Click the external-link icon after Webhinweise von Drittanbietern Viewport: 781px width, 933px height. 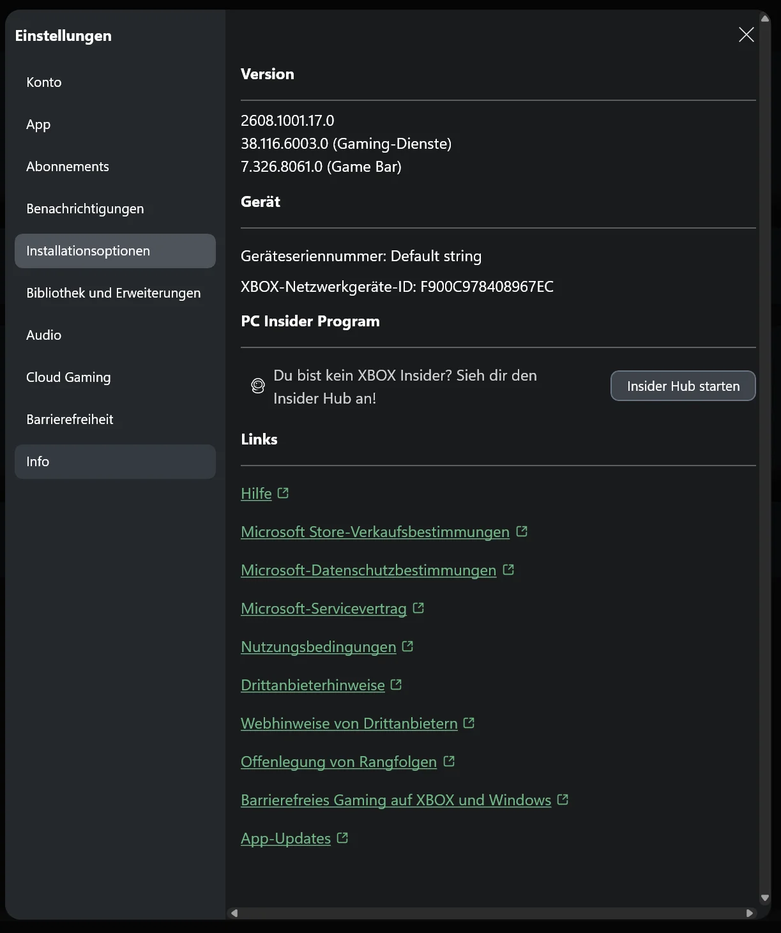tap(469, 723)
